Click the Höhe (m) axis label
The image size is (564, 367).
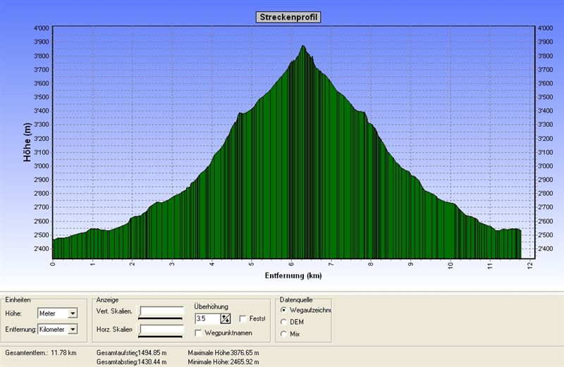[x=27, y=144]
